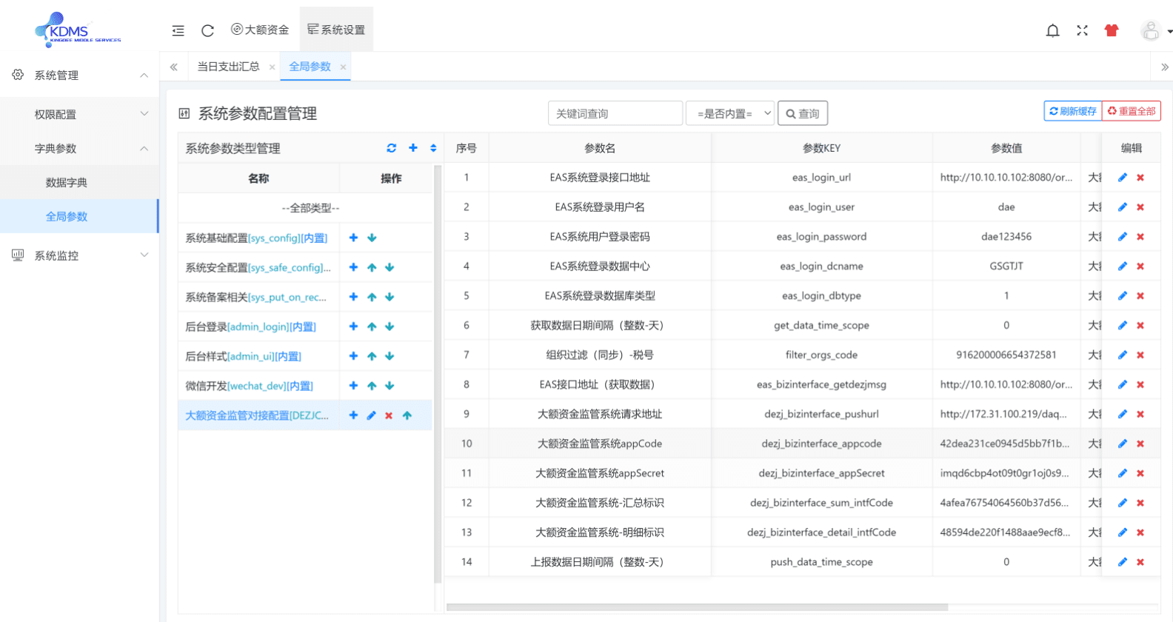Edit the eas_login_url parameter row
Image resolution: width=1173 pixels, height=622 pixels.
(x=1122, y=178)
